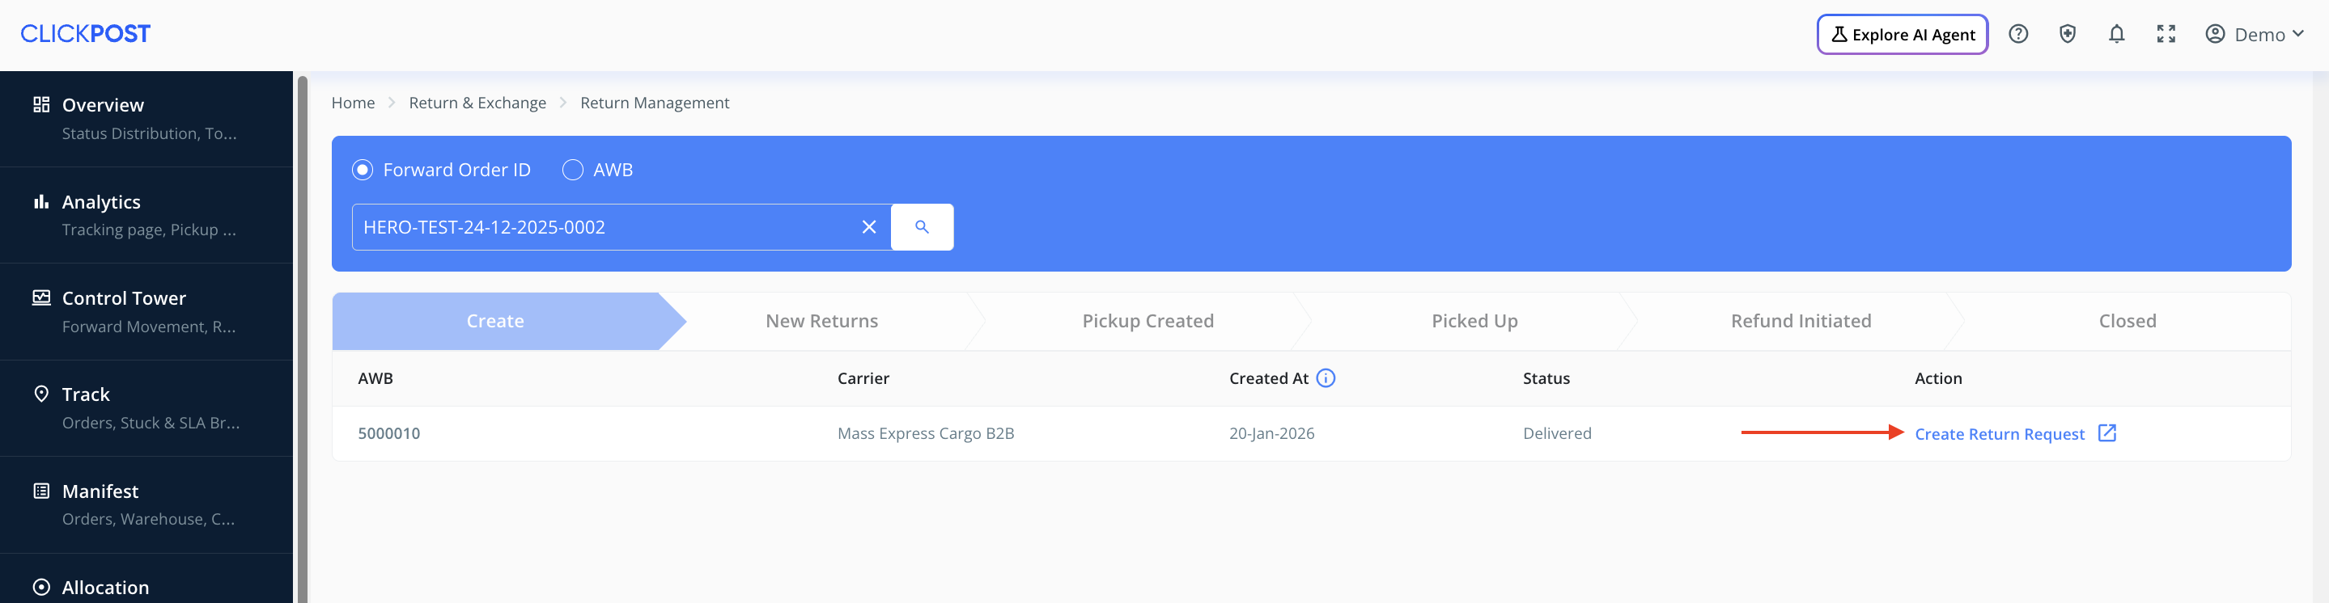
Task: Click the ClickPost logo
Action: 86,33
